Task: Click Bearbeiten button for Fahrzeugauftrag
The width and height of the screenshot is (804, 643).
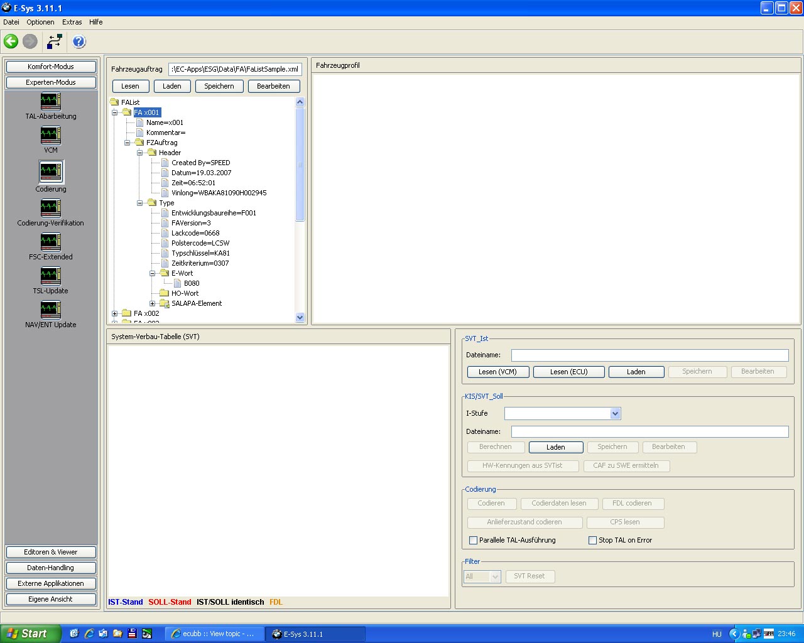Action: [274, 86]
